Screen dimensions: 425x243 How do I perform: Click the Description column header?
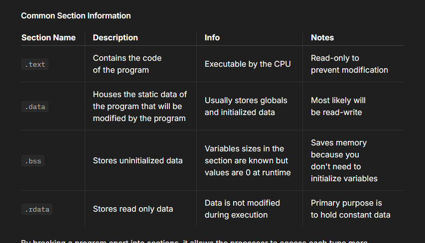[x=116, y=38]
